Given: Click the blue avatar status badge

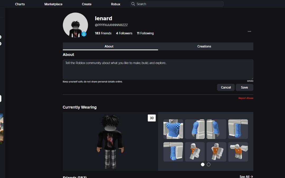Looking at the screenshot, I should click(84, 34).
